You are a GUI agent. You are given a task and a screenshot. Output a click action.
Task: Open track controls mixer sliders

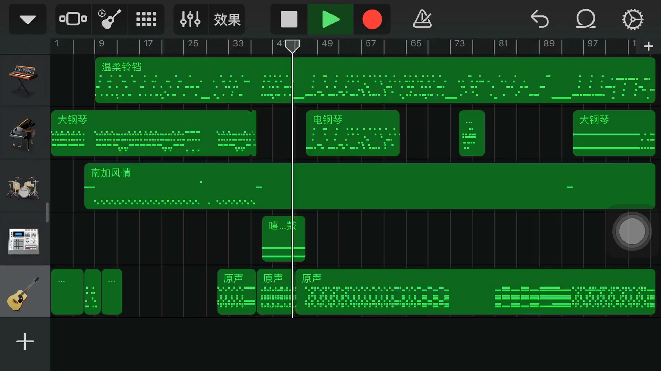(190, 19)
